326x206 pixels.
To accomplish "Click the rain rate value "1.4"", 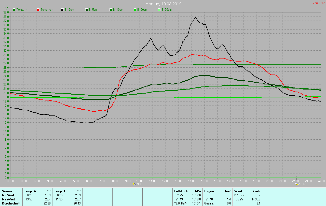I will tap(229, 199).
